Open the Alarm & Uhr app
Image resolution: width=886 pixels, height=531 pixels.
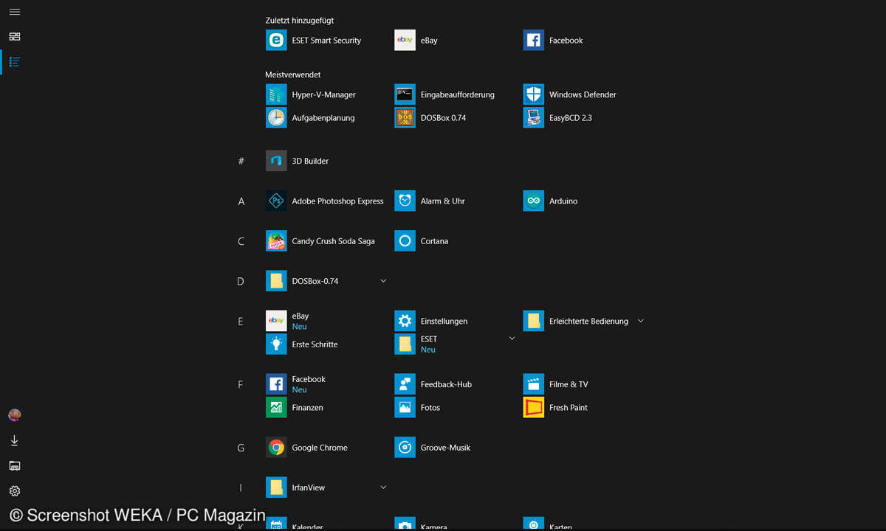[430, 201]
